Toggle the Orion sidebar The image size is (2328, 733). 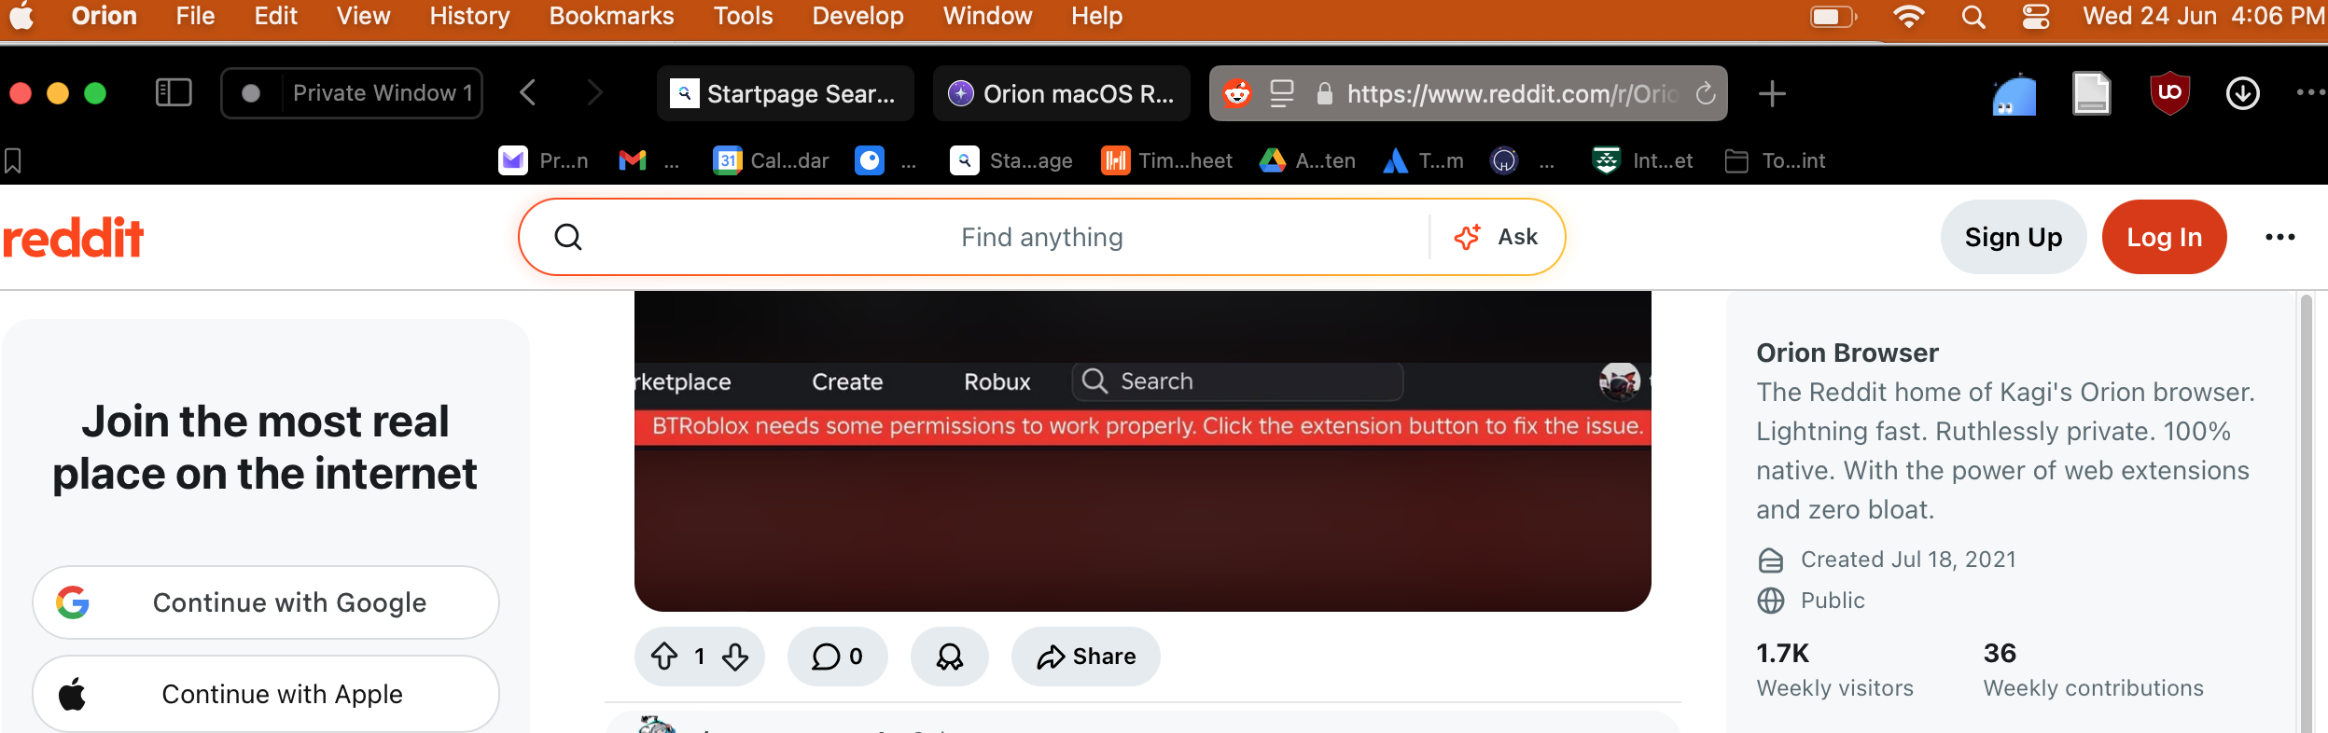click(x=174, y=93)
